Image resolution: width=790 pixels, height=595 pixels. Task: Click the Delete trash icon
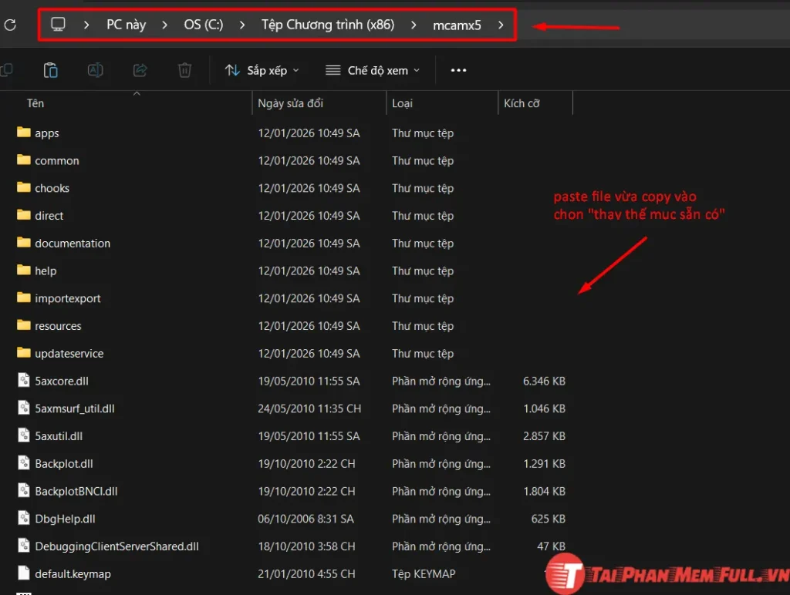click(184, 70)
